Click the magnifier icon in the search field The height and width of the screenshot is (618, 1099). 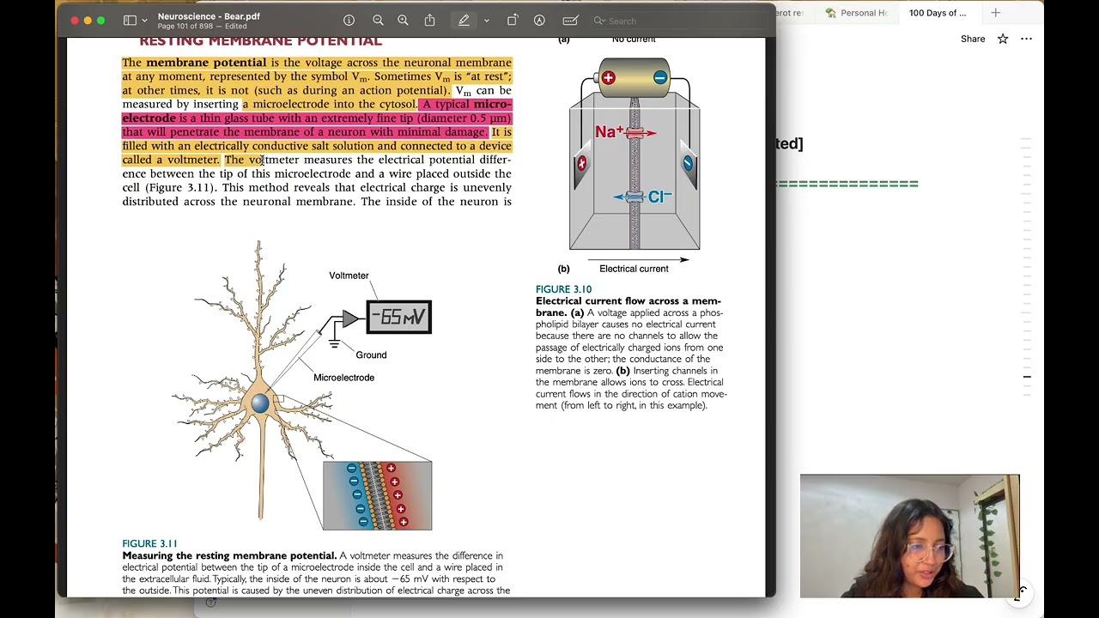600,21
